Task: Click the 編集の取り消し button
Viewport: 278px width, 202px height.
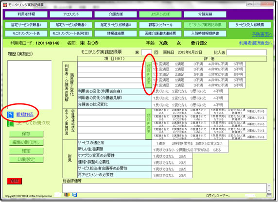Action: coord(26,142)
